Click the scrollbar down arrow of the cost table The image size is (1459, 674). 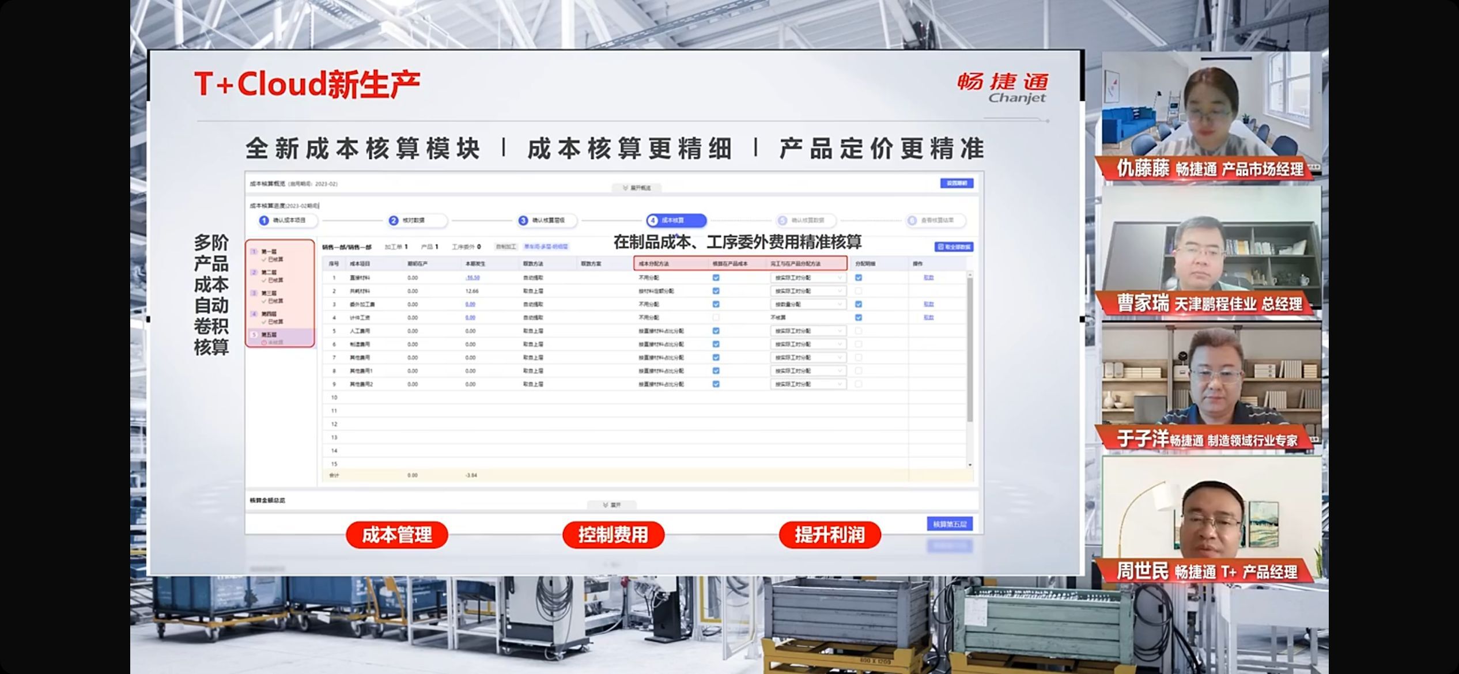(970, 464)
